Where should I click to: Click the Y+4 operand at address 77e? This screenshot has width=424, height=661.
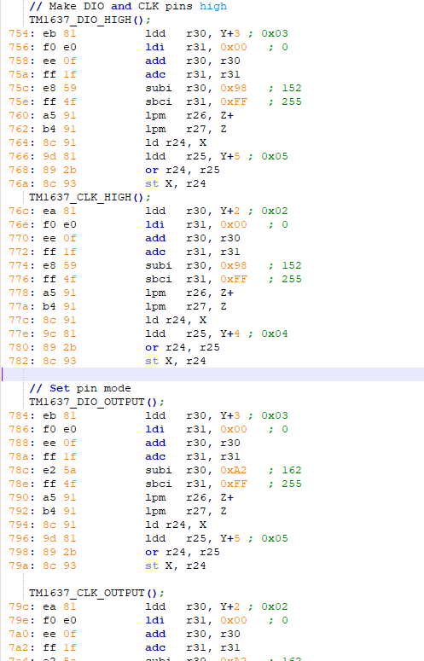click(x=230, y=333)
